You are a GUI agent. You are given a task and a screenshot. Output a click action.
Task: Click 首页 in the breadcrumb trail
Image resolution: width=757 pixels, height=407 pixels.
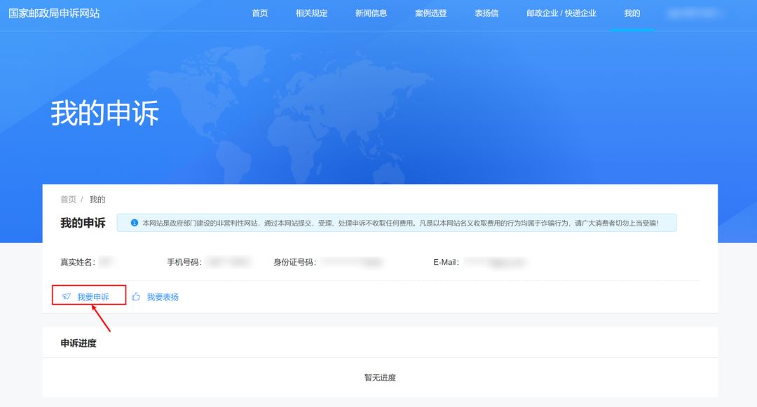68,200
